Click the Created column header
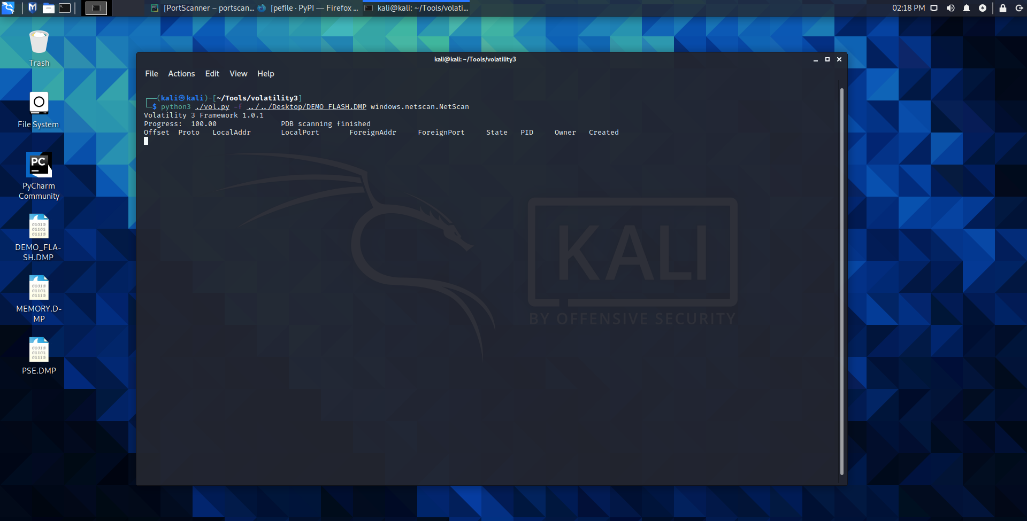Viewport: 1027px width, 521px height. point(604,133)
